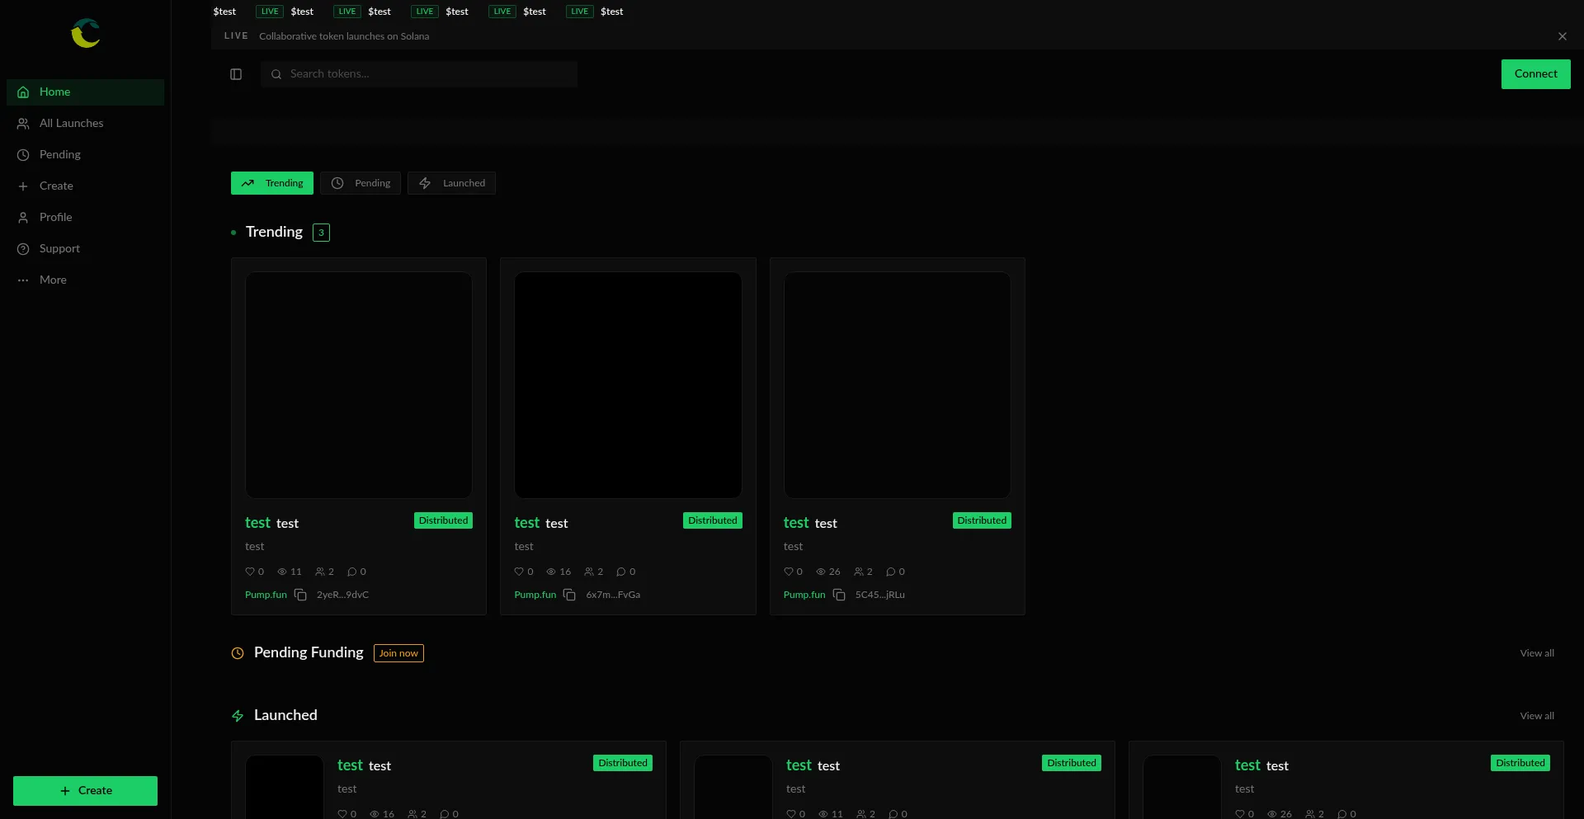Like the third trending test token
1584x819 pixels.
[x=789, y=572]
